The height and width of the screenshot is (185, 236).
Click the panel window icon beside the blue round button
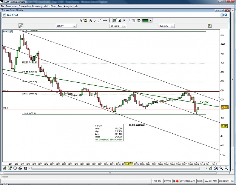[222, 15]
